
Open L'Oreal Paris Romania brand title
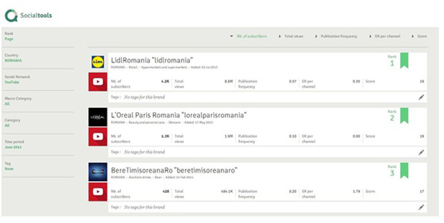coord(179,115)
